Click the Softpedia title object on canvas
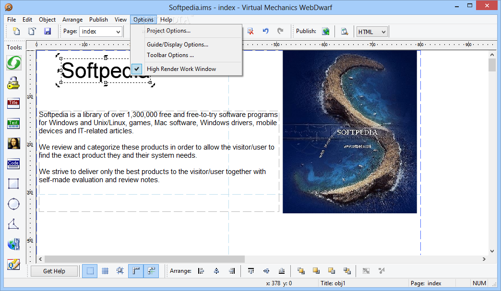The height and width of the screenshot is (291, 501). pos(106,70)
